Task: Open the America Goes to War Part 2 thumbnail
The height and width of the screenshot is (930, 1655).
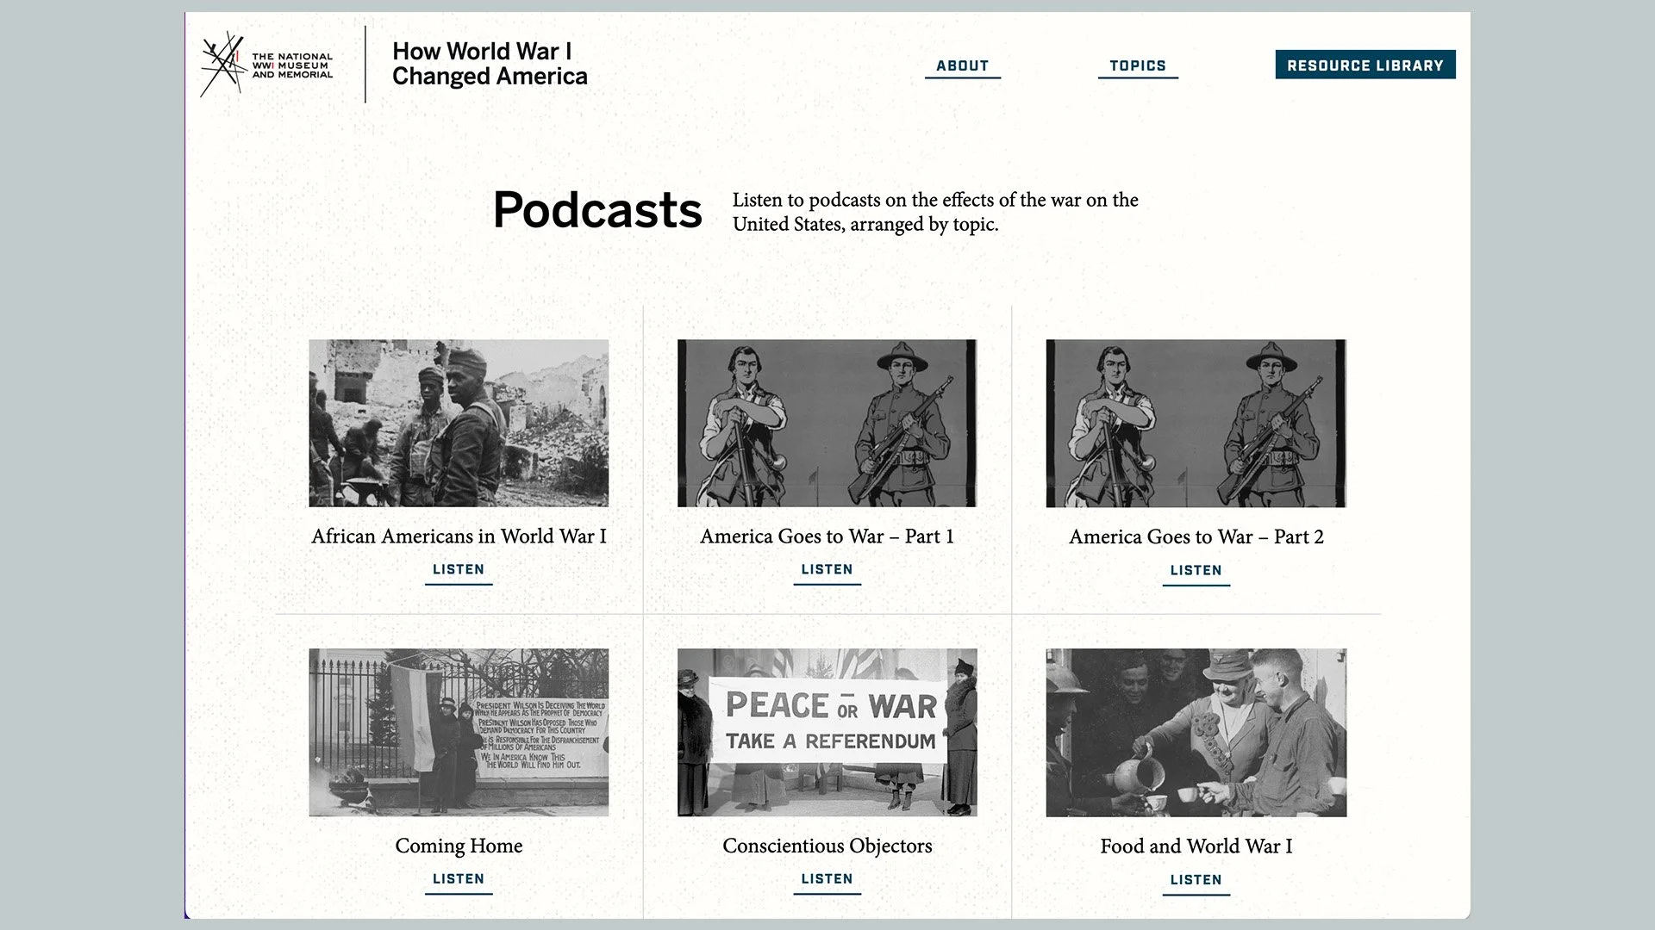Action: point(1196,423)
